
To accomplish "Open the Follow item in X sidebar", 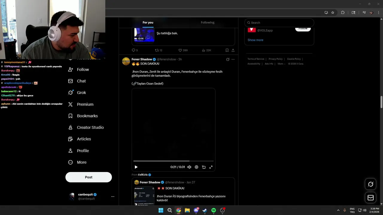I will point(79,69).
